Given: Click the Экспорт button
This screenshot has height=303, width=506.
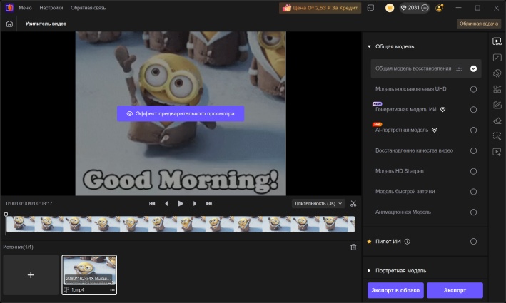Looking at the screenshot, I should tap(455, 290).
